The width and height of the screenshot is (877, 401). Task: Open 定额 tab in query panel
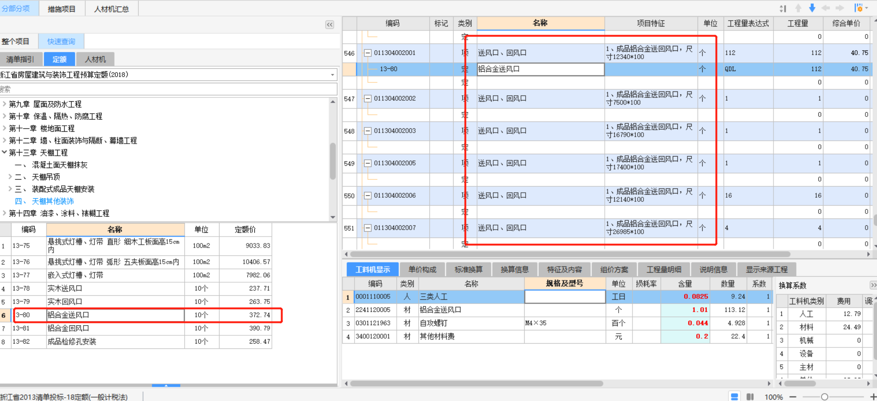[x=59, y=59]
